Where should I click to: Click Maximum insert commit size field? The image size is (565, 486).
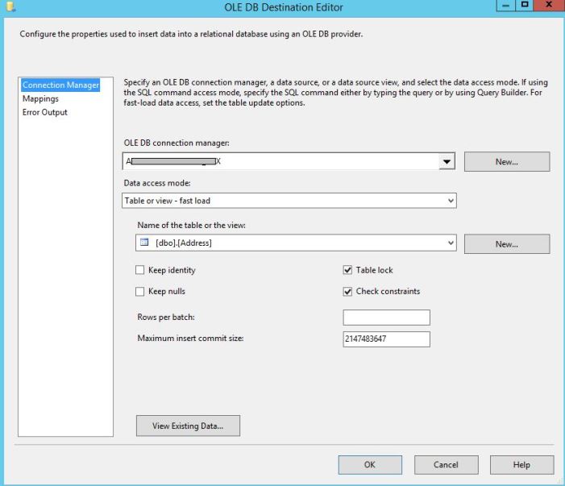[386, 339]
